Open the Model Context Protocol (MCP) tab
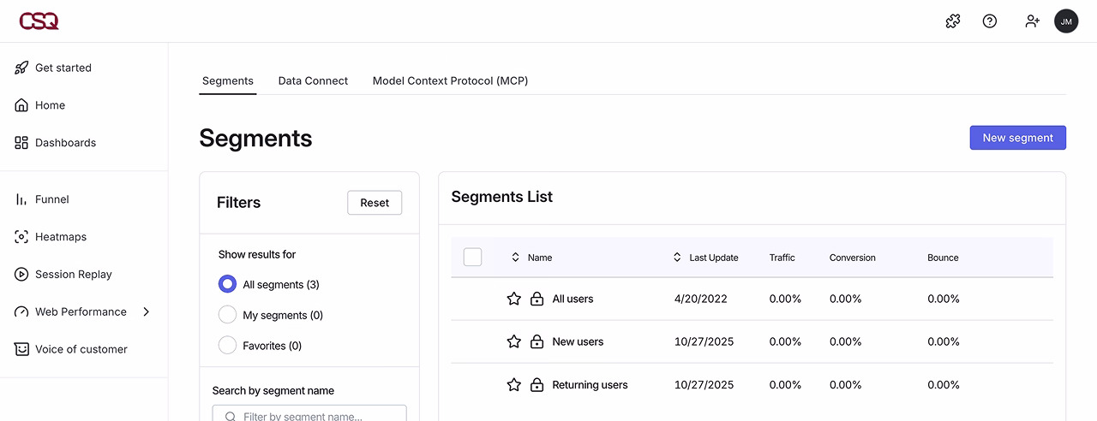The height and width of the screenshot is (421, 1097). click(x=450, y=81)
